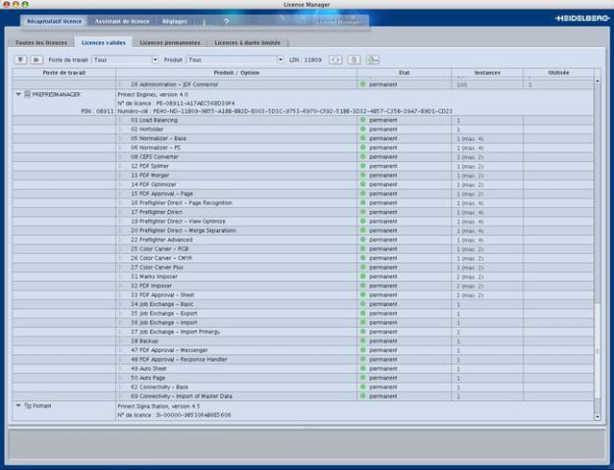Viewport: 614px width, 470px height.
Task: Click the first icon button after LSN field
Action: coord(335,60)
